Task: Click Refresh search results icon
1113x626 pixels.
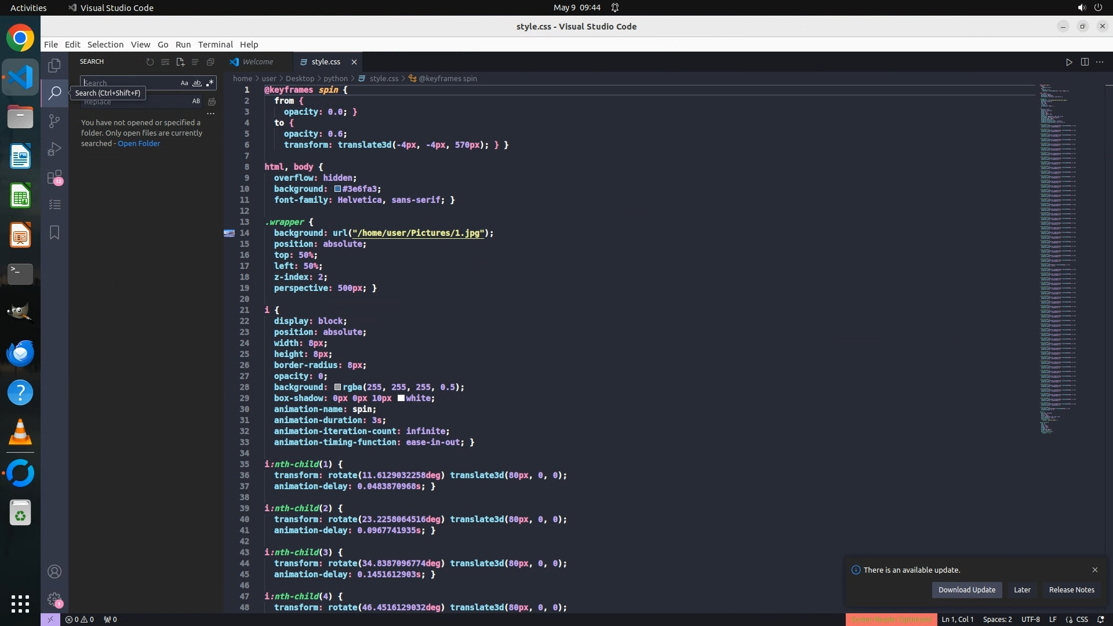Action: [x=150, y=62]
